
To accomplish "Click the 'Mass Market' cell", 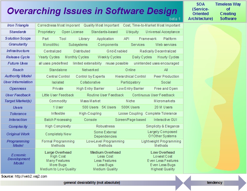I will [x=90, y=101].
